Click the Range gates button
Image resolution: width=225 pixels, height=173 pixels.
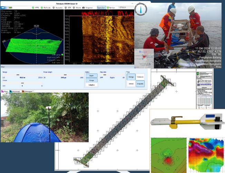click(91, 80)
